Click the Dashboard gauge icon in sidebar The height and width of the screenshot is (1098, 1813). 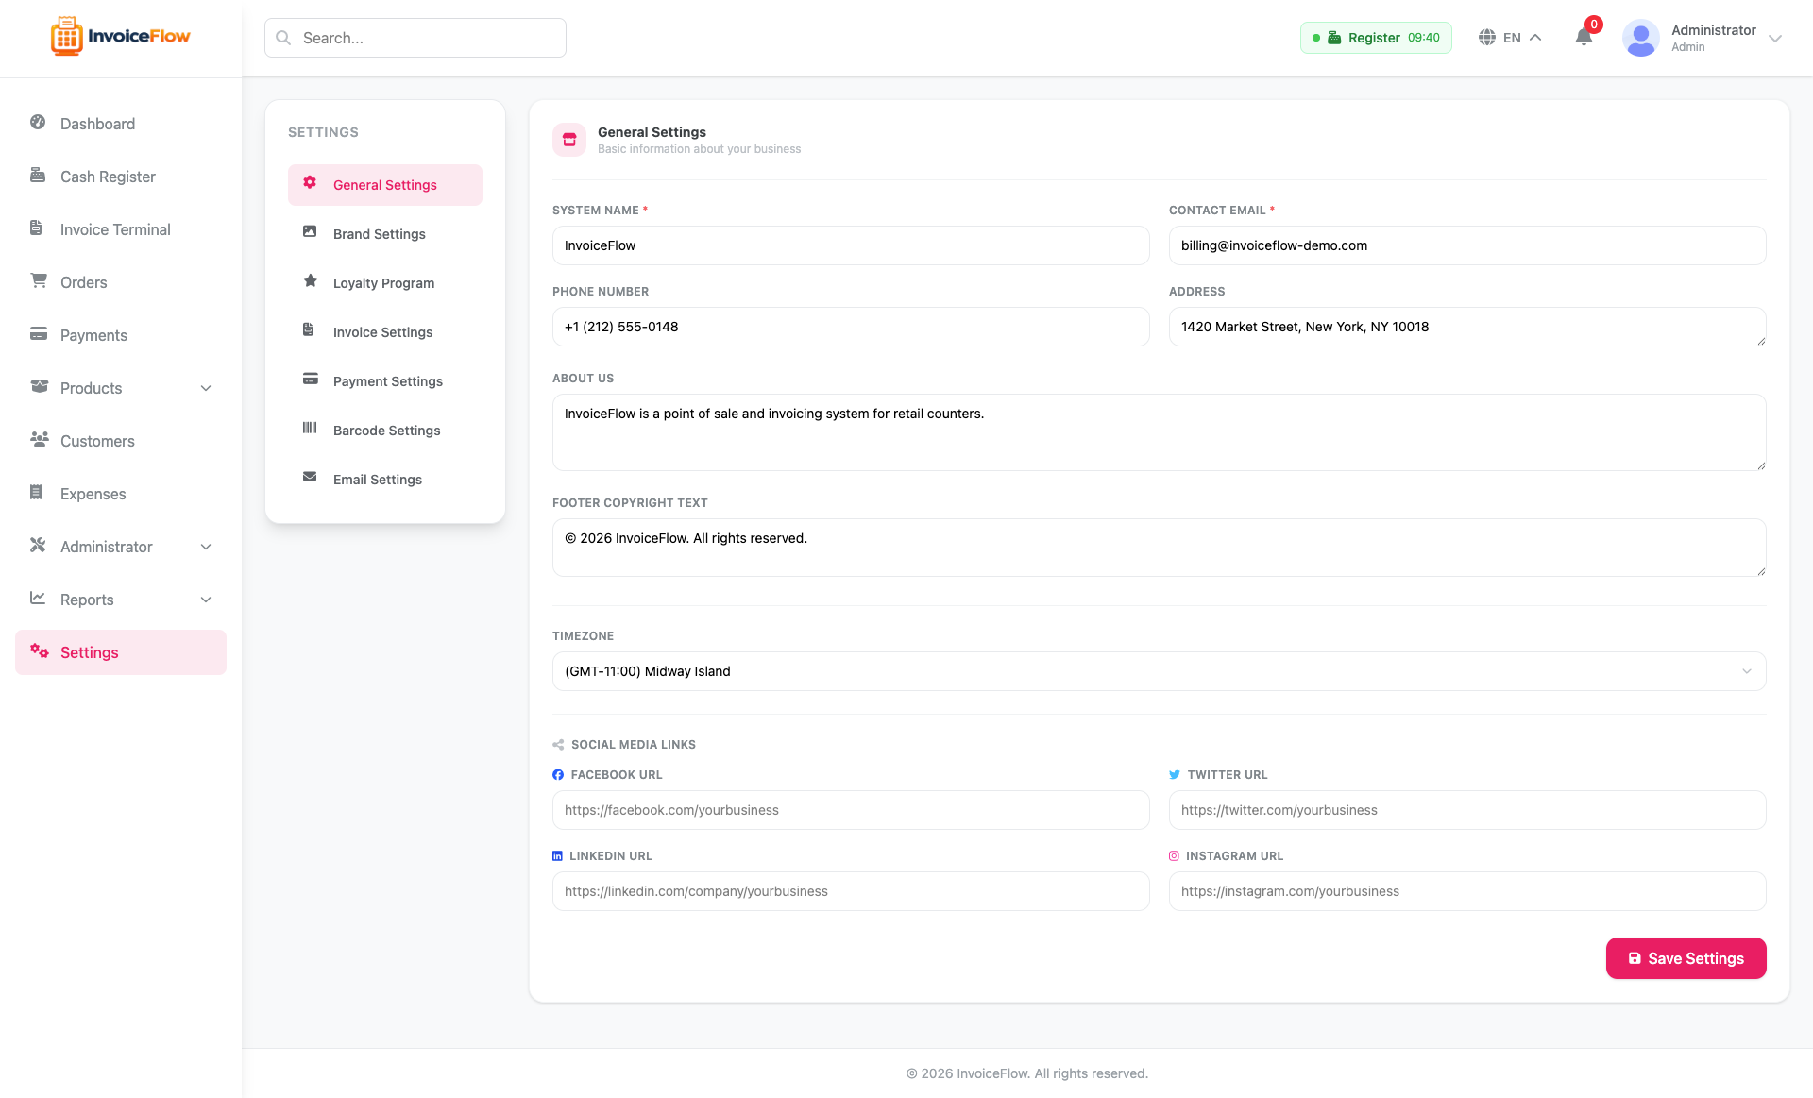click(38, 123)
